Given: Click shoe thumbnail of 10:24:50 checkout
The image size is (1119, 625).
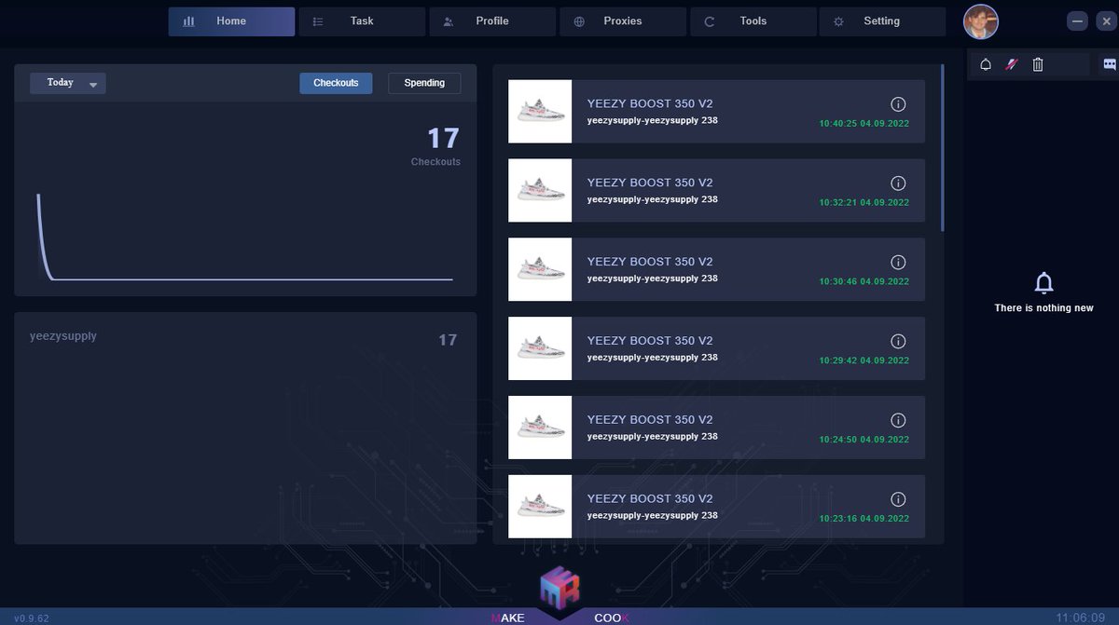Looking at the screenshot, I should 540,428.
